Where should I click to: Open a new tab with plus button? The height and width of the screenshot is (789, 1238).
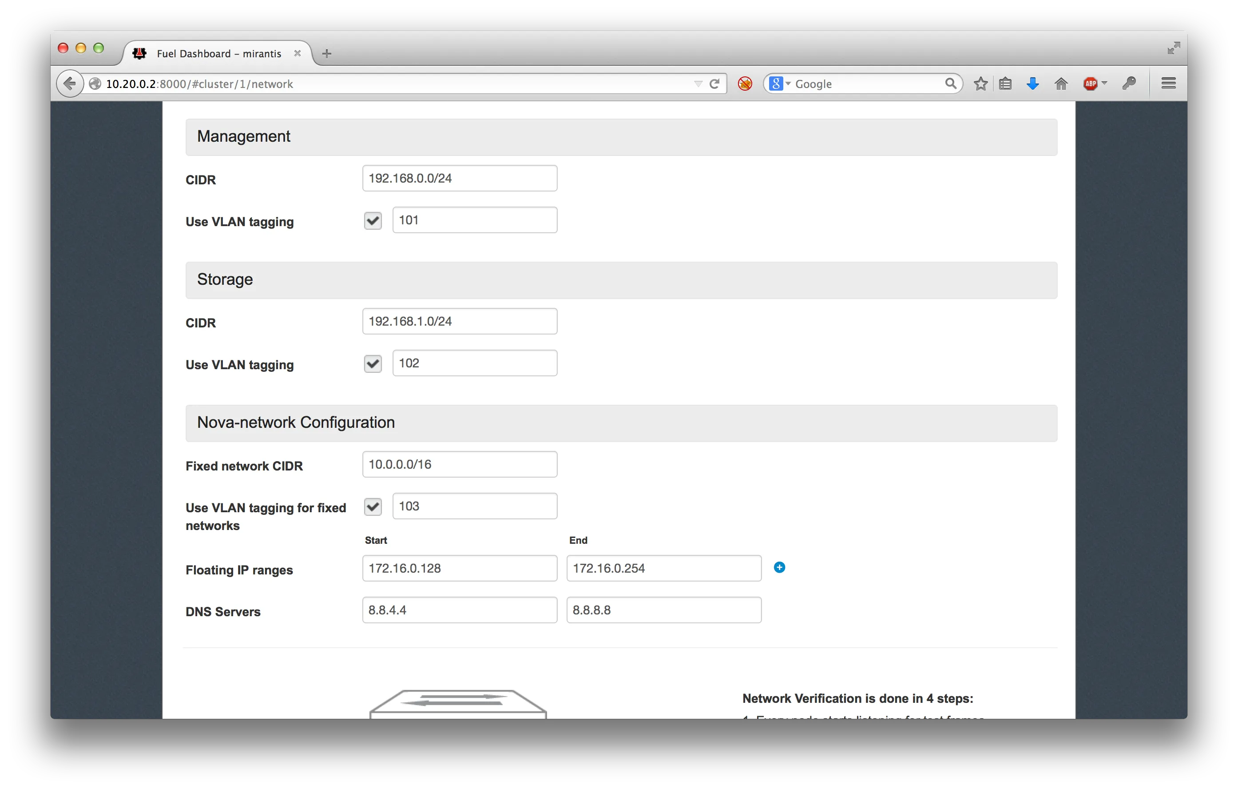326,53
